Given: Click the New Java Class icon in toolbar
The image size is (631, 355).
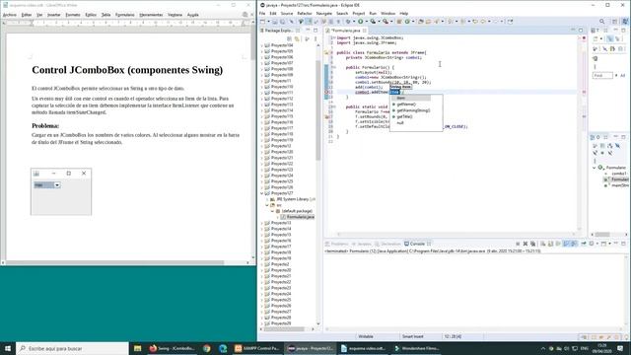Looking at the screenshot, I should coord(407,22).
